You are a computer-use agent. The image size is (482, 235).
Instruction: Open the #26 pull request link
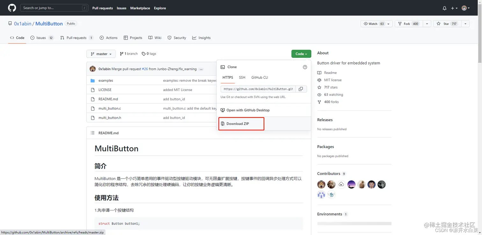pos(145,69)
